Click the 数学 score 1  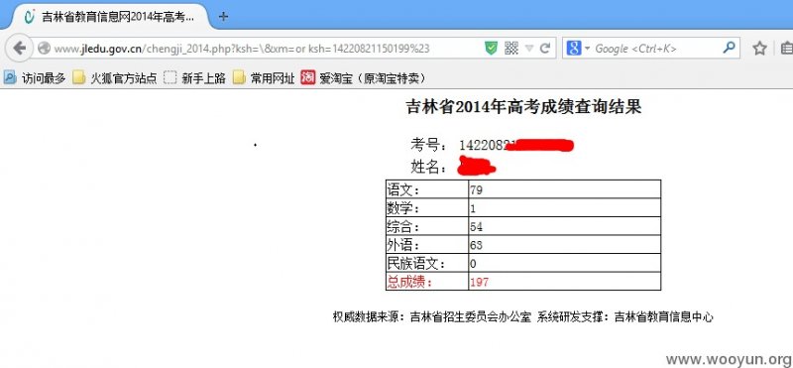(x=473, y=209)
